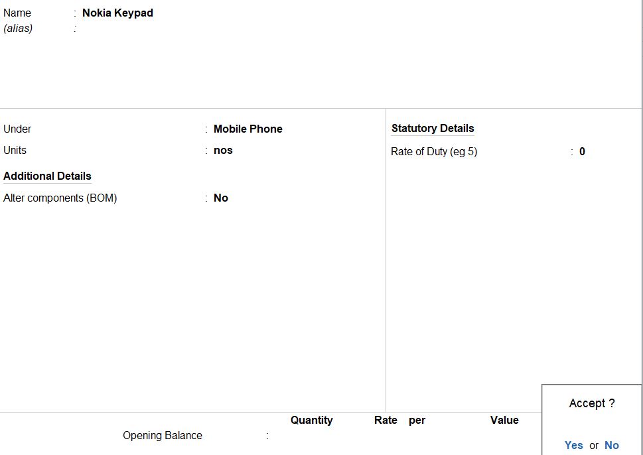The width and height of the screenshot is (643, 455).
Task: Edit the Rate of Duty value 0
Action: 582,152
